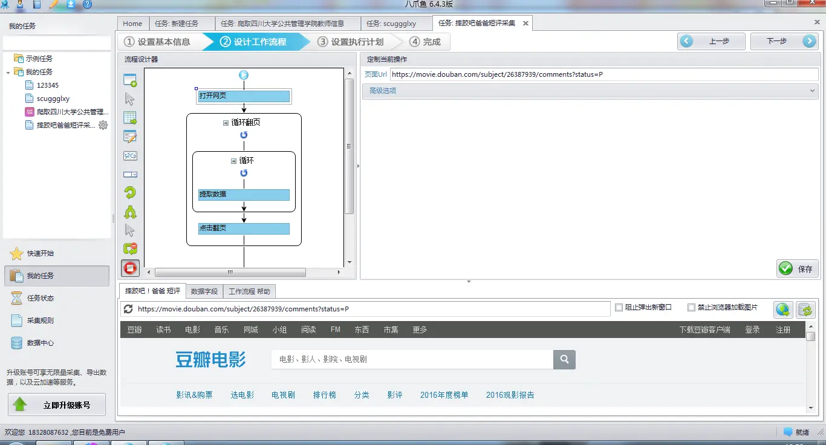The height and width of the screenshot is (445, 826).
Task: Select 提取数据 step in flow
Action: point(244,195)
